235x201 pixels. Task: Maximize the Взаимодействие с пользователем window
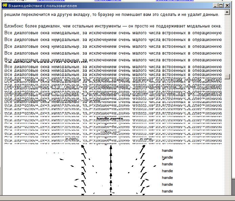221,6
